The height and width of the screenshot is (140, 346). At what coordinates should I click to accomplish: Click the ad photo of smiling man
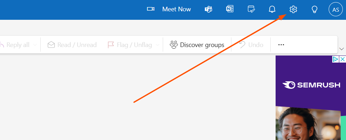click(308, 123)
